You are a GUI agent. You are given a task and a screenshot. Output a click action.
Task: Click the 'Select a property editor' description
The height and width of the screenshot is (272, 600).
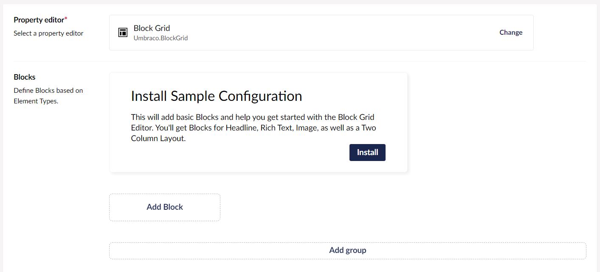click(48, 33)
